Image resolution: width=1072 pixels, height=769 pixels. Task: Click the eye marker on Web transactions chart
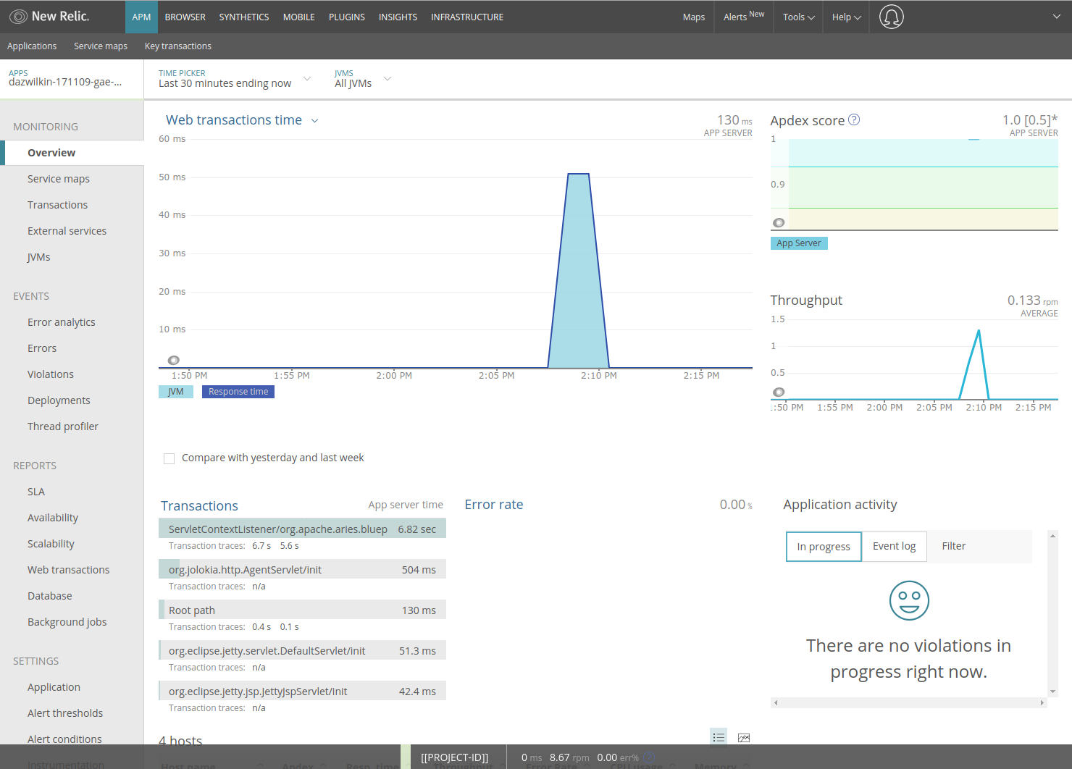point(174,360)
